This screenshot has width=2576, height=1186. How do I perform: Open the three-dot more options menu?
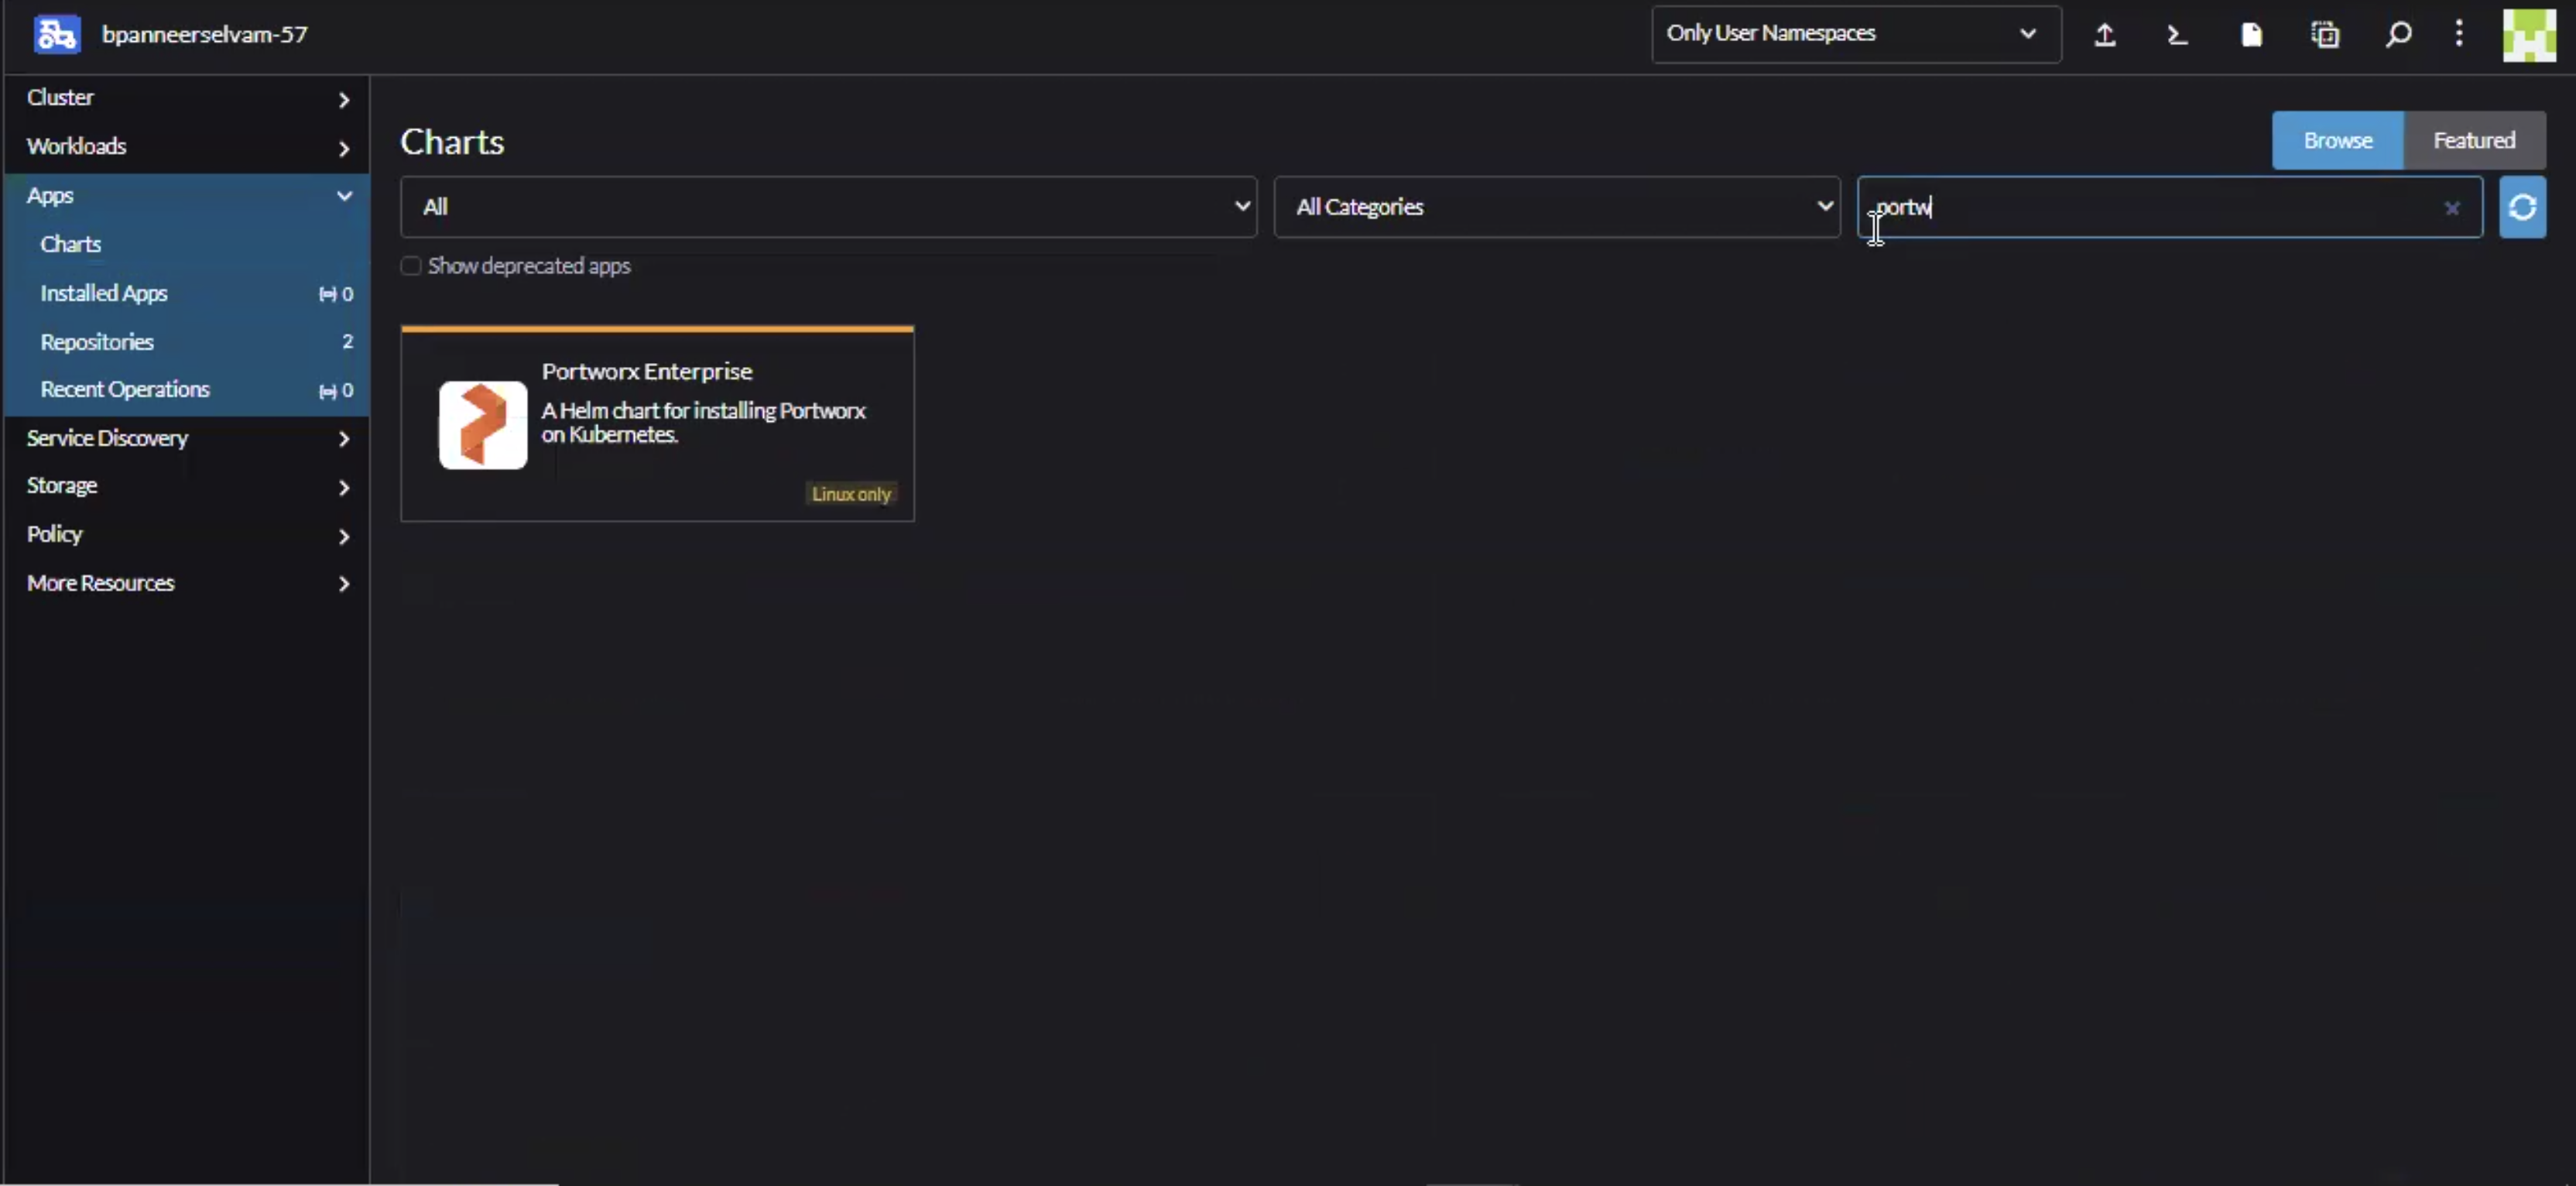pos(2459,34)
